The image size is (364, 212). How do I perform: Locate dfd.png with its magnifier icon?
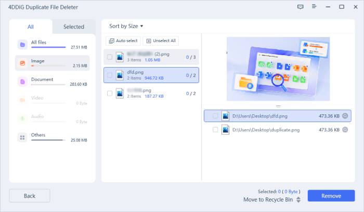click(345, 116)
